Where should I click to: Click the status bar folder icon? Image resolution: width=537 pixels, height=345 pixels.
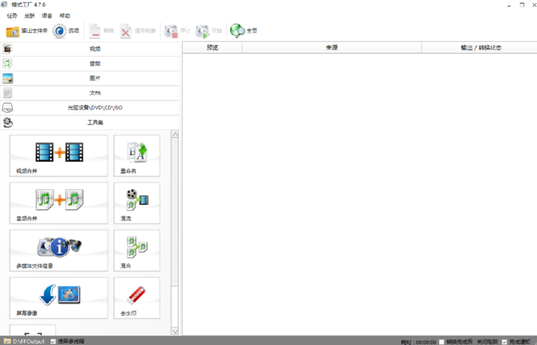point(7,341)
